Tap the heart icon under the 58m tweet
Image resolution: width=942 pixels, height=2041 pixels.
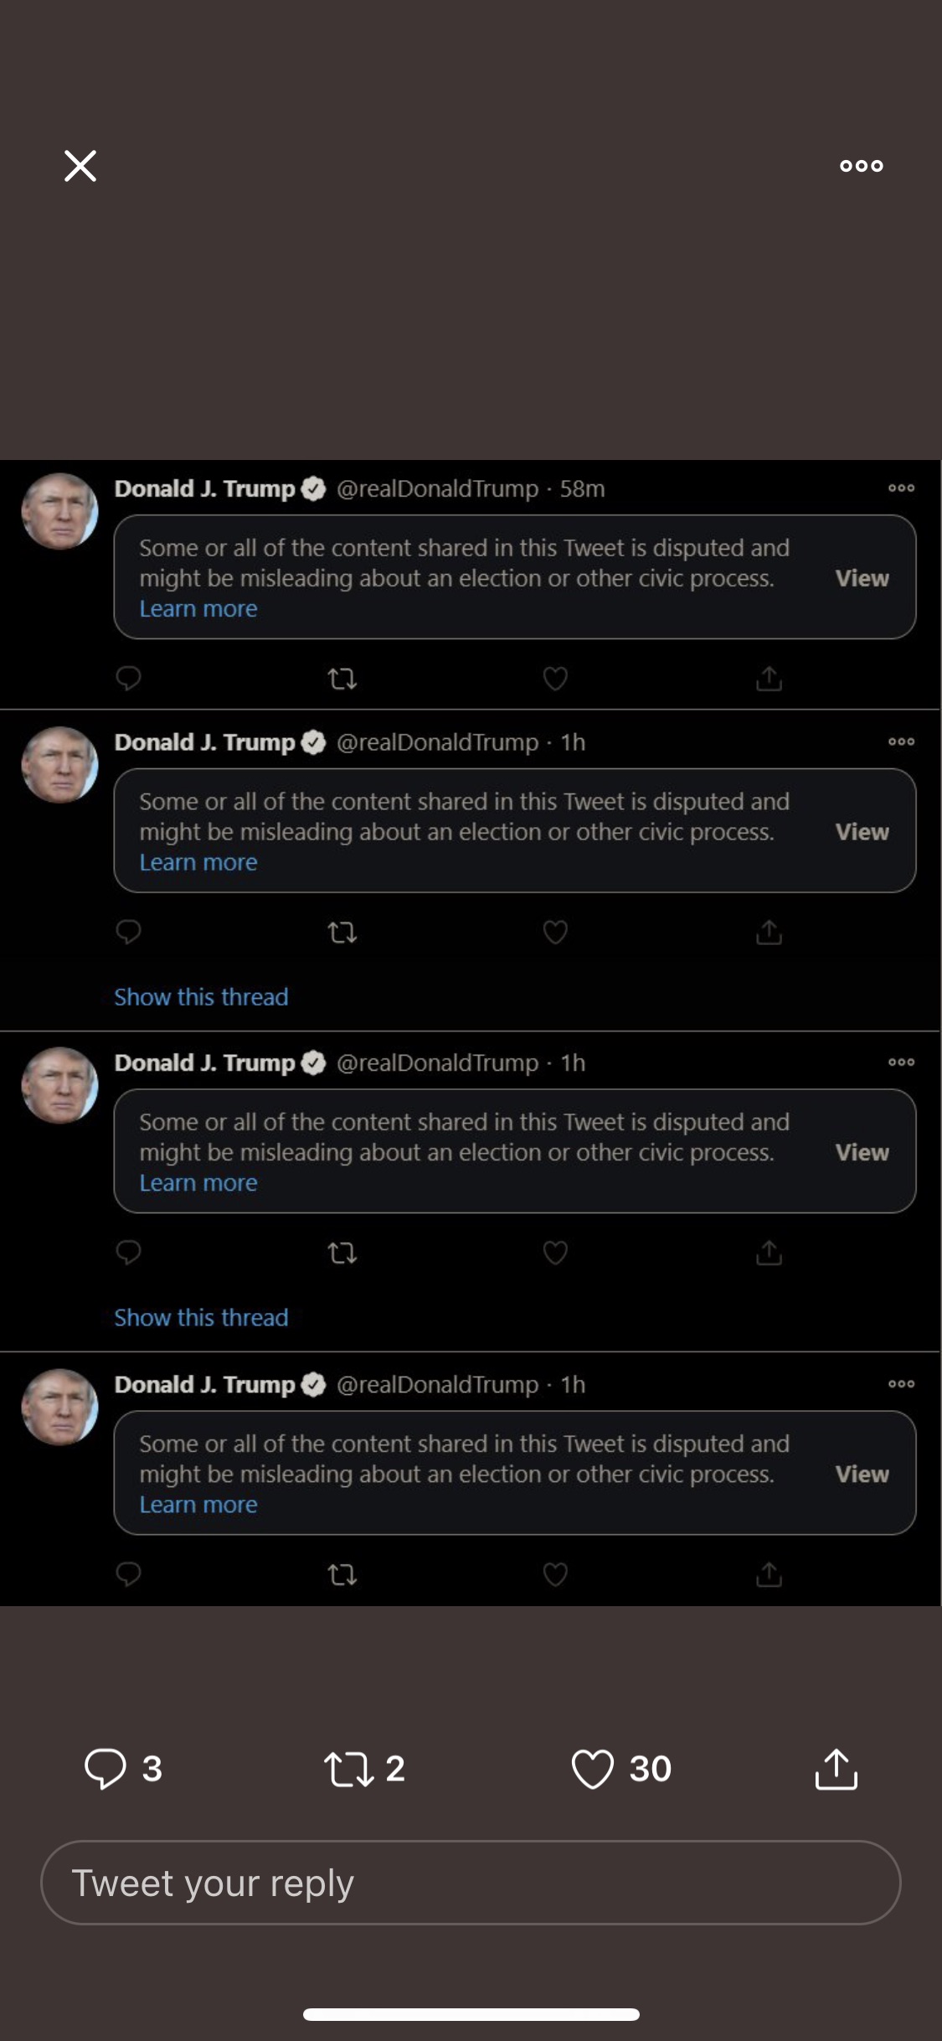555,678
